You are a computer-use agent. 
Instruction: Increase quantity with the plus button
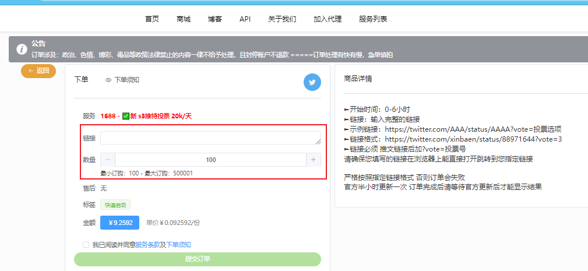314,160
